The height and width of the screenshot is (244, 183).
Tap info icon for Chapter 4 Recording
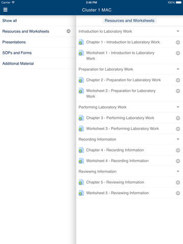point(178,150)
